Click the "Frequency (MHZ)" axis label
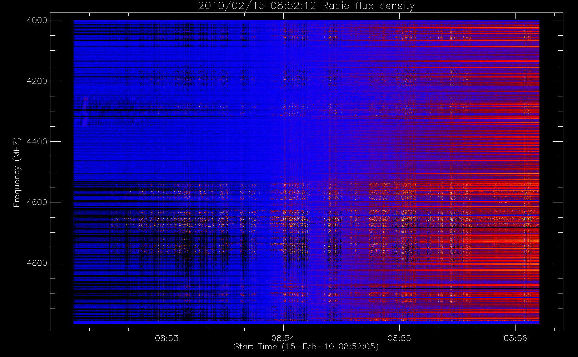Screen dimensions: 578x357 (17, 172)
